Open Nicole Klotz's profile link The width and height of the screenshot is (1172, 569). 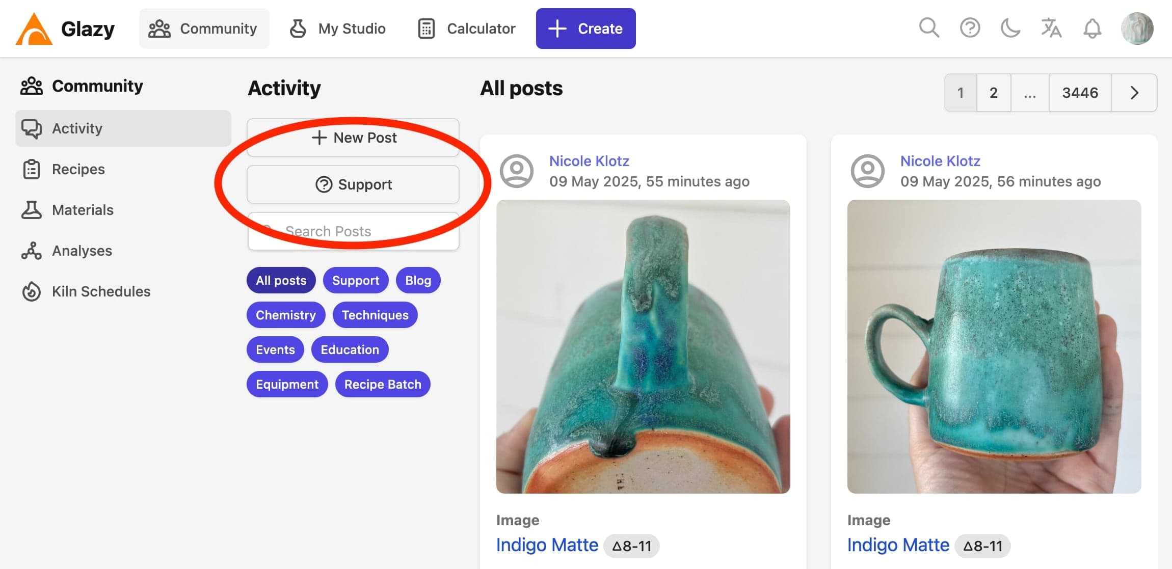pos(589,160)
